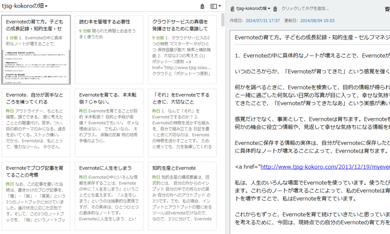This screenshot has height=234, width=390.
Task: Select the note Evernoteを育てる、本末転倒？じゃない。
Action: (x=109, y=123)
